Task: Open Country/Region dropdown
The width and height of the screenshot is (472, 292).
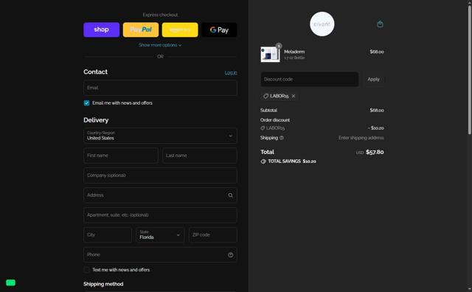Action: tap(160, 136)
